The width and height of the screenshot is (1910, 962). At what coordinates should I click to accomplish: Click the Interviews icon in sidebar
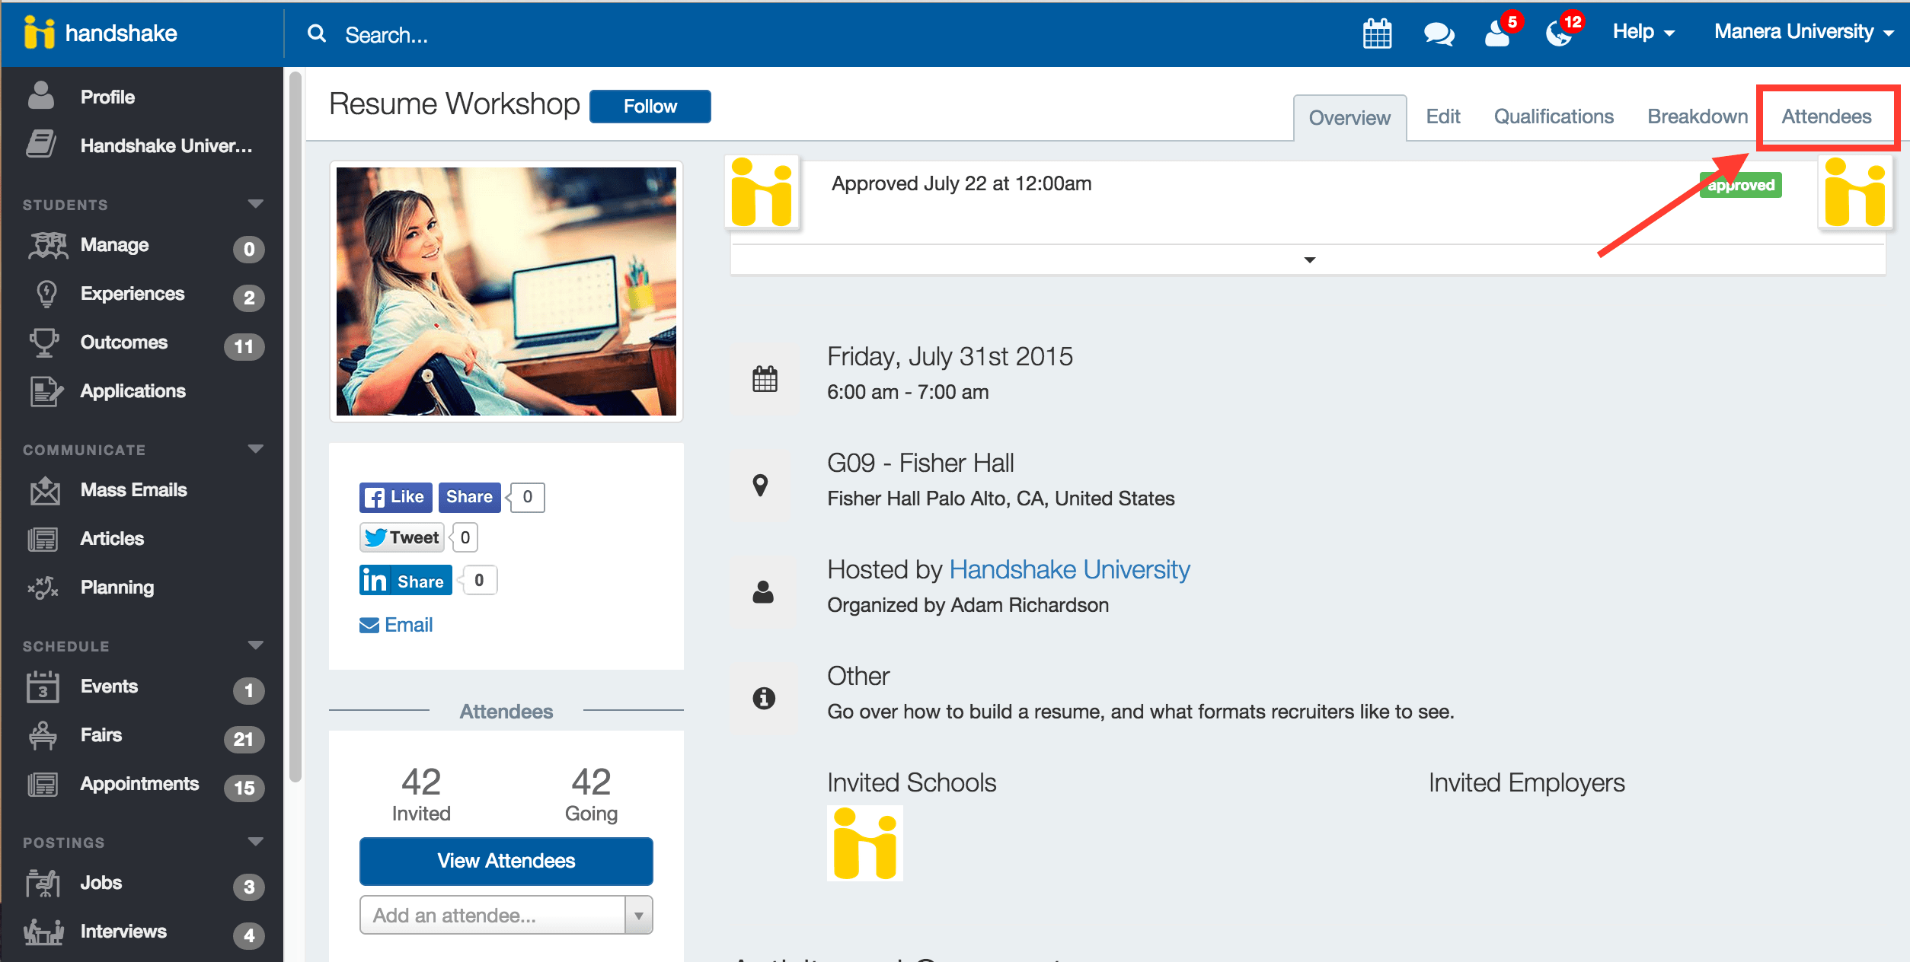44,932
